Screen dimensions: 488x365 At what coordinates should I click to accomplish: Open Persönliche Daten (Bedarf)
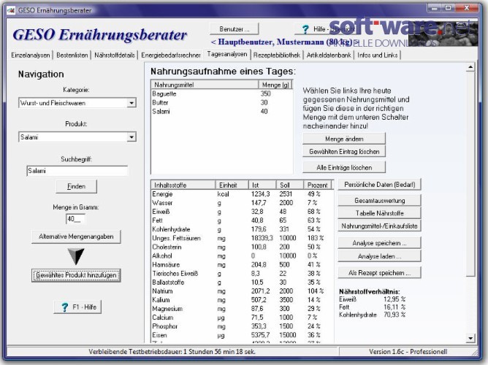coord(380,185)
